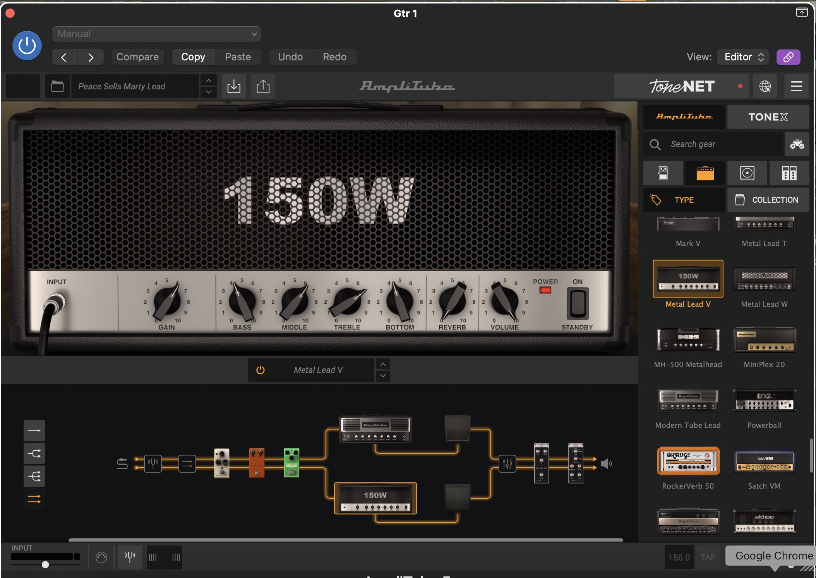Click the Search gear field
The width and height of the screenshot is (816, 578).
tap(713, 144)
